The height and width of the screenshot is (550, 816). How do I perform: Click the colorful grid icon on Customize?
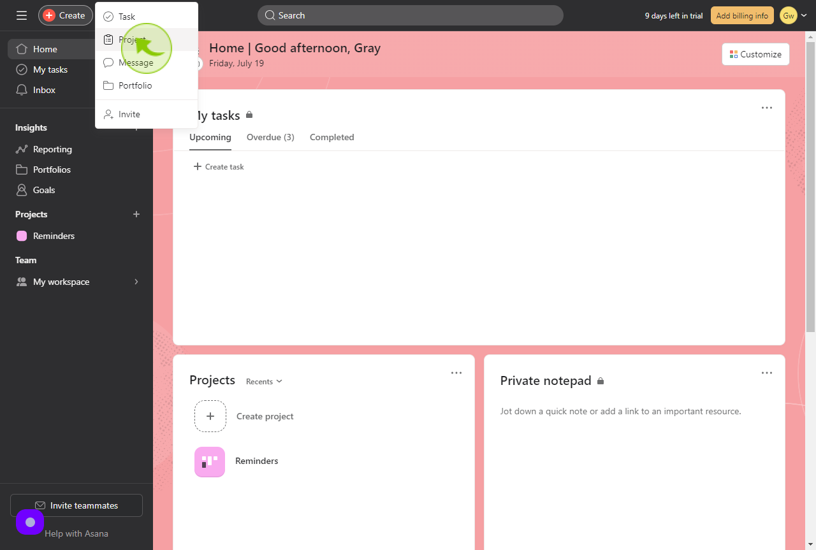[x=734, y=54]
